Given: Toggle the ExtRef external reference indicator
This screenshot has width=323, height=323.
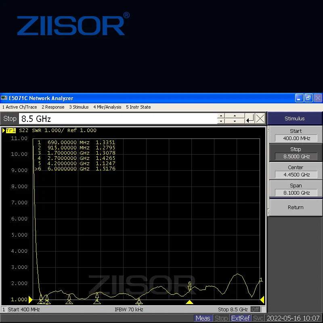Looking at the screenshot, I should (x=240, y=318).
